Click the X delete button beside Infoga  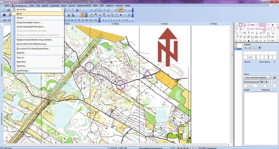(x=260, y=86)
